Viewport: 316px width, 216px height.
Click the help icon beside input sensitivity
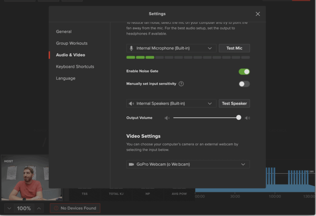coord(181,84)
